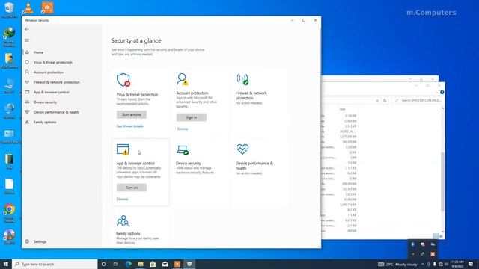Click the Explorer window vertical scrollbar

tap(442, 182)
